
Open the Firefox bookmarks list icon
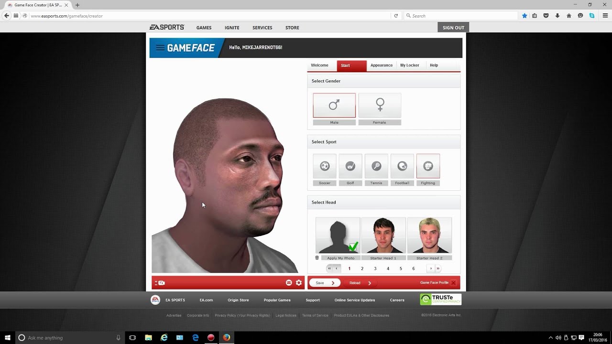click(x=535, y=16)
